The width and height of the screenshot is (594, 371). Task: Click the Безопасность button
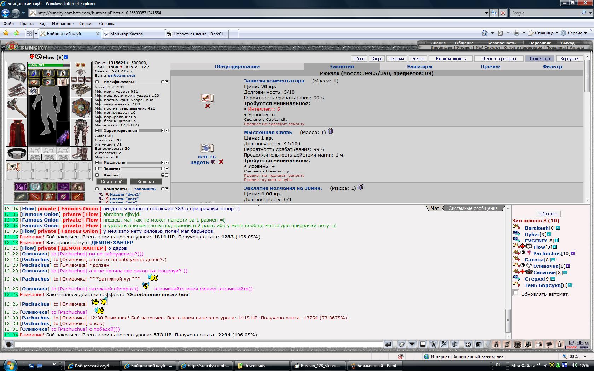(x=450, y=59)
